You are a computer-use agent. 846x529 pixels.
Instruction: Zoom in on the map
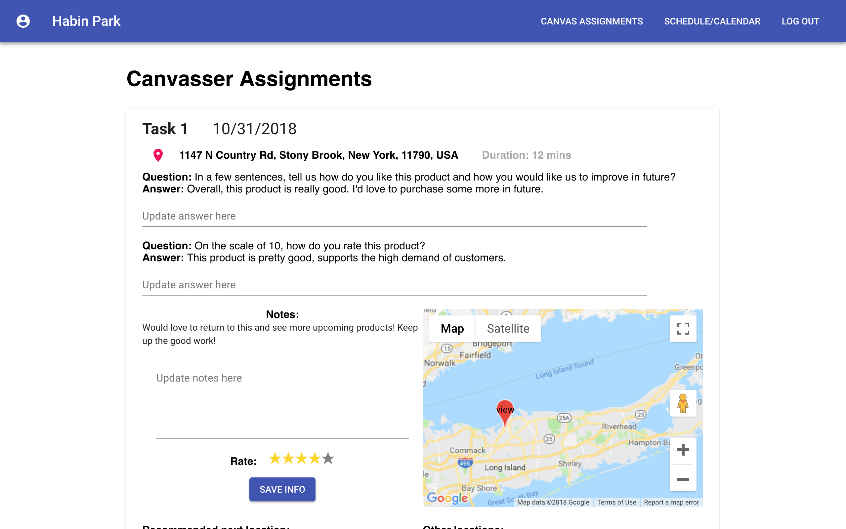(x=683, y=450)
